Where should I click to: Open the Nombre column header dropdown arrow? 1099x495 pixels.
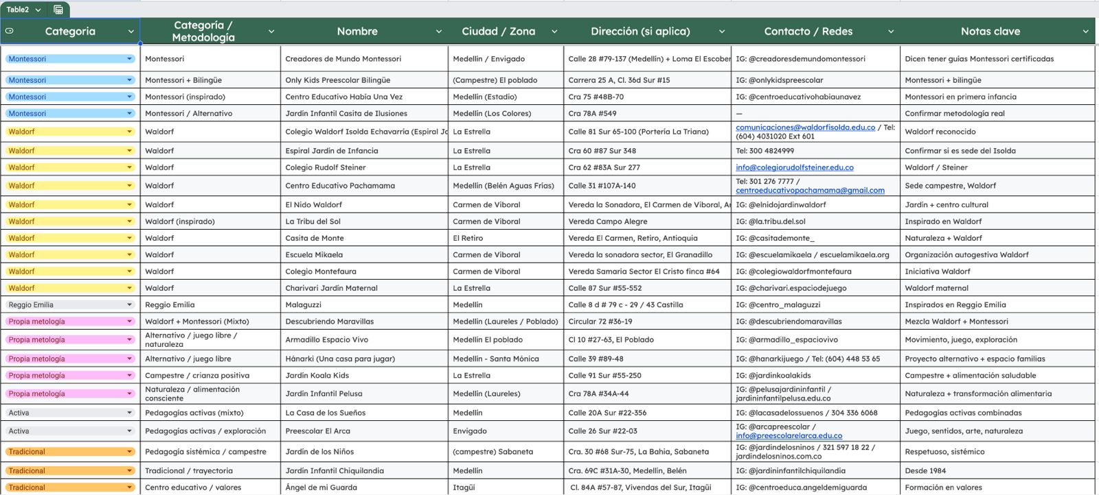click(x=439, y=32)
